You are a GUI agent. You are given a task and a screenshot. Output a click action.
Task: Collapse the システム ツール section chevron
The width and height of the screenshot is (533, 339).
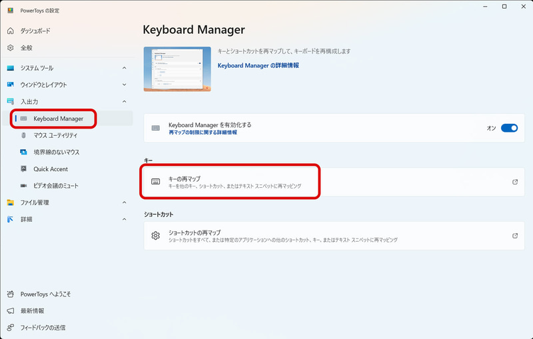click(x=125, y=68)
